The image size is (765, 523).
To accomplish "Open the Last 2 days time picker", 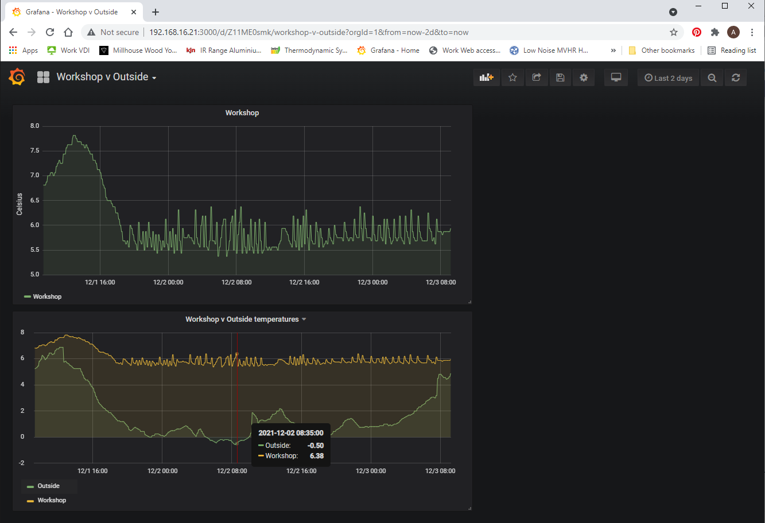I will point(668,78).
